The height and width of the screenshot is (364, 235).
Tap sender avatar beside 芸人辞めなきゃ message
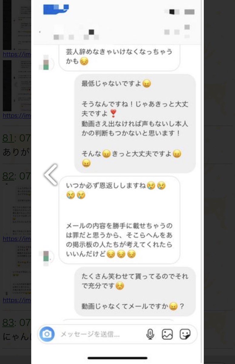(x=46, y=62)
